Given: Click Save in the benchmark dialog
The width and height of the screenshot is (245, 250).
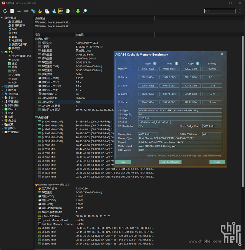Looking at the screenshot, I should [123, 162].
